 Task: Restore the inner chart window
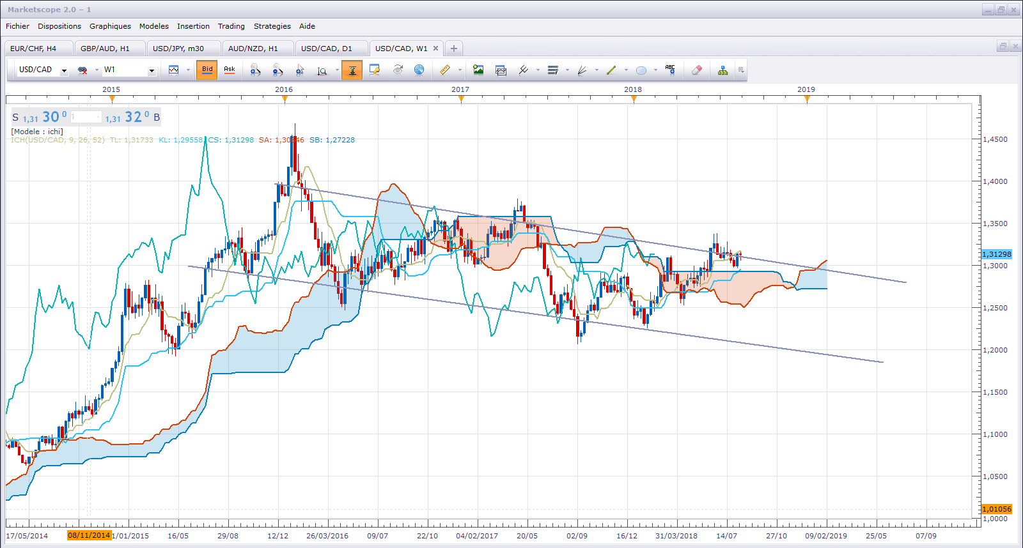coord(1003,46)
